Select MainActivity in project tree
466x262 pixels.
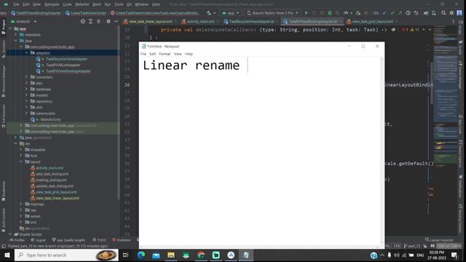[x=50, y=119]
